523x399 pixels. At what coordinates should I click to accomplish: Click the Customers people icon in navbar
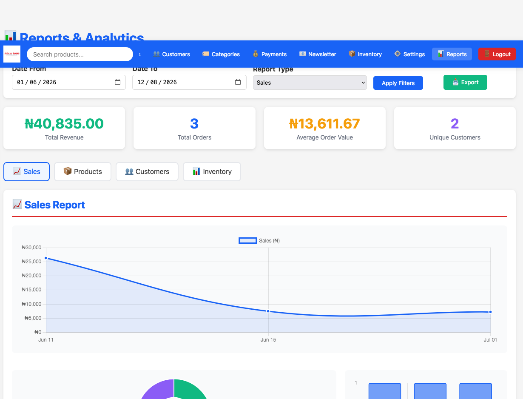156,54
